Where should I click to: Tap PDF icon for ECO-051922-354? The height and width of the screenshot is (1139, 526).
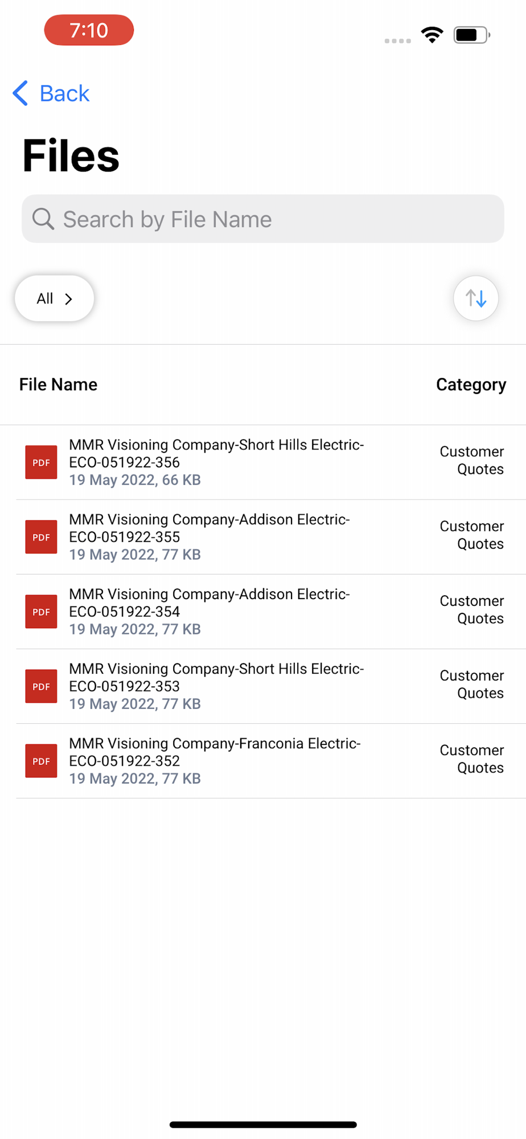point(41,612)
